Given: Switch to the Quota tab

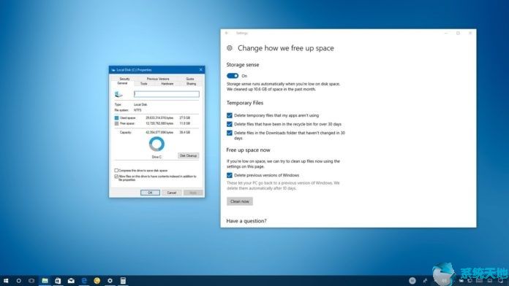Looking at the screenshot, I should [190, 79].
